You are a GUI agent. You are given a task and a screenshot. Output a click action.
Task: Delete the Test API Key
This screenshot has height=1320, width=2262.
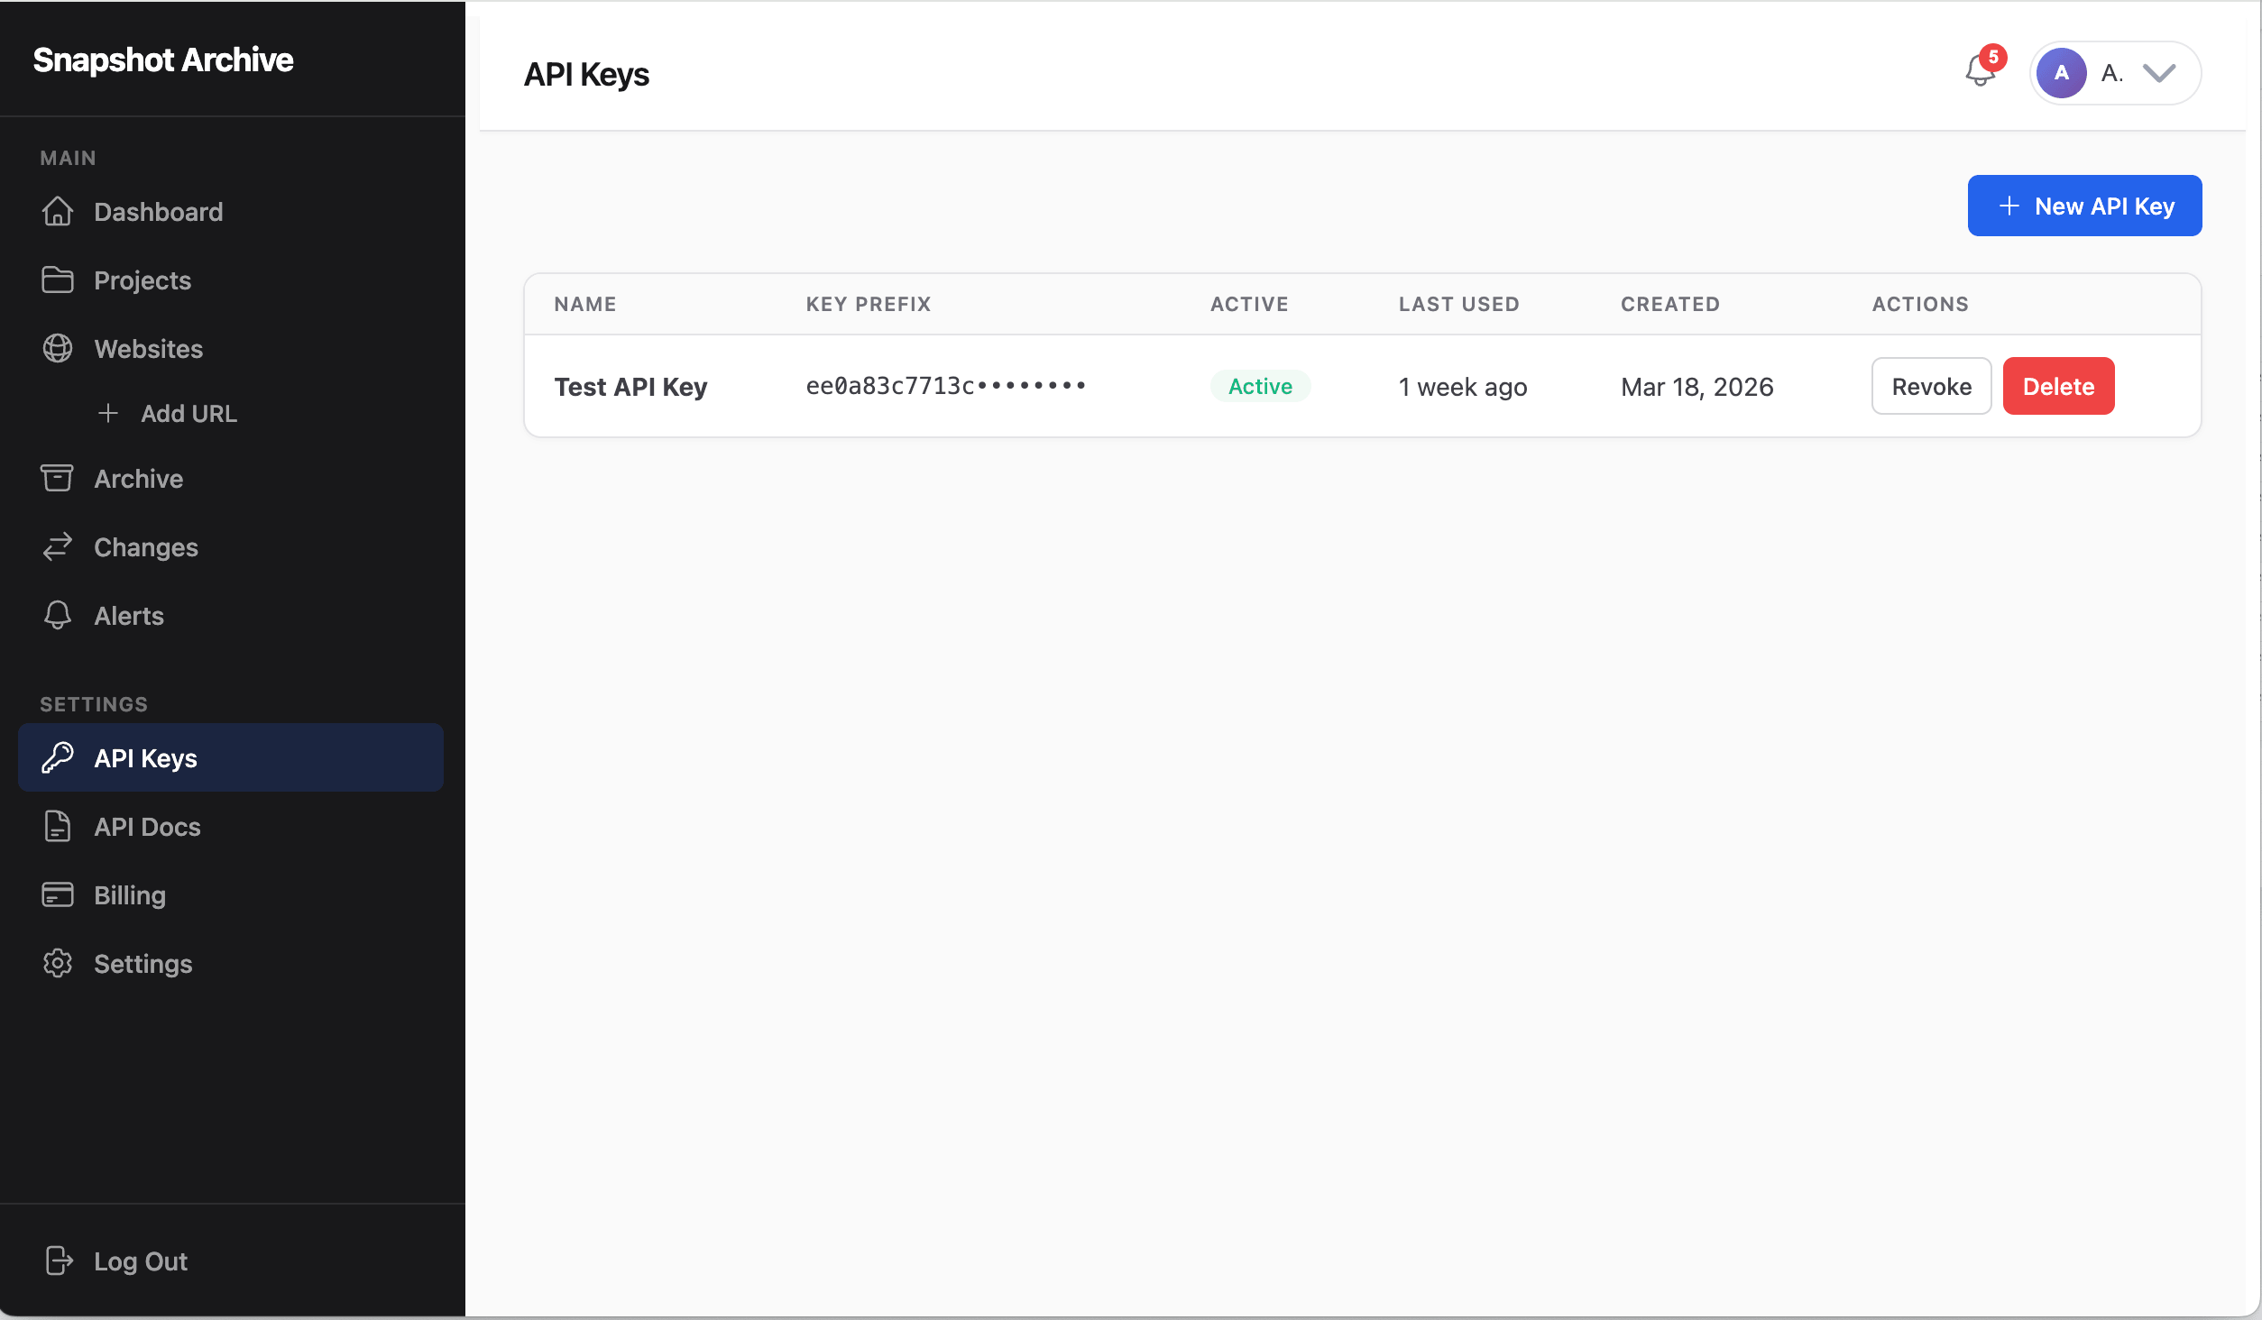pyautogui.click(x=2058, y=386)
